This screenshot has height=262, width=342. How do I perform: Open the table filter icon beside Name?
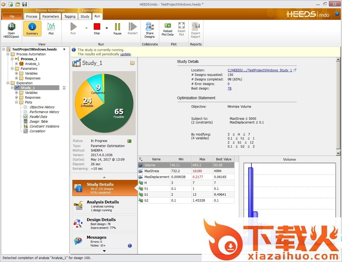click(141, 159)
